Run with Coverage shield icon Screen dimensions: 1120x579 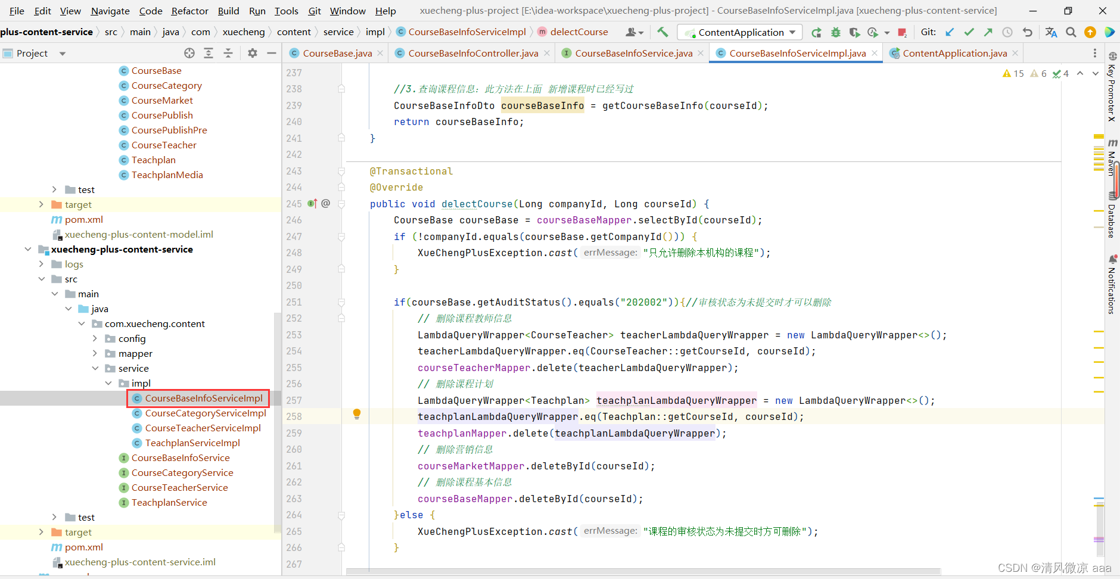click(854, 32)
